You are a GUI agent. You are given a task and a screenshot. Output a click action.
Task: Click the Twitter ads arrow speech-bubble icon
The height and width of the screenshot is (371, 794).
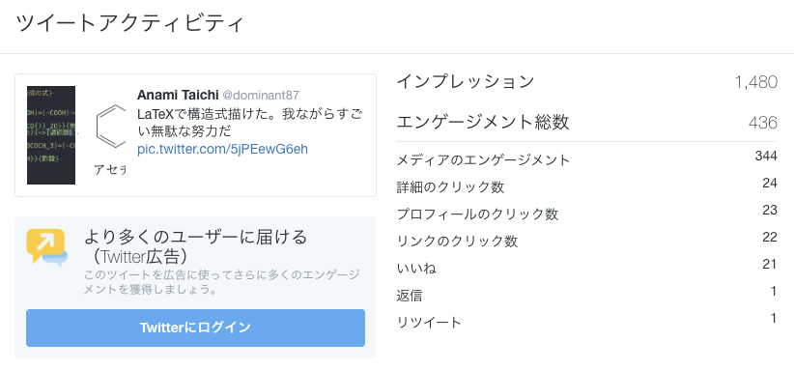pyautogui.click(x=46, y=247)
